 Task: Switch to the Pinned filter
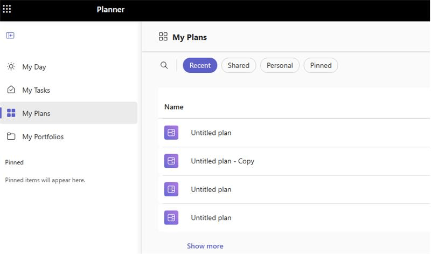pos(321,65)
